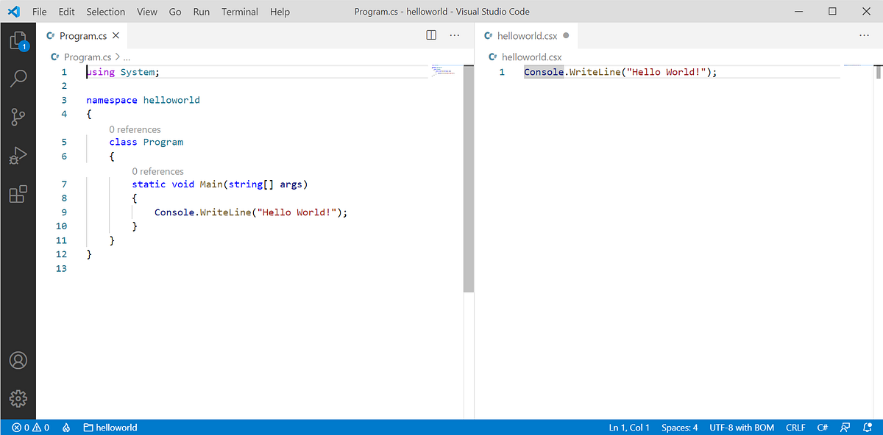Screen dimensions: 883x435
Task: Open the Explorer view in the Activity Bar
Action: point(18,40)
